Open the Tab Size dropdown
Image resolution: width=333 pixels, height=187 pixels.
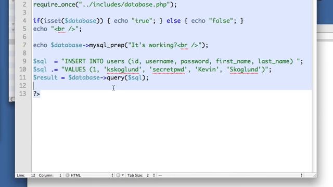point(141,176)
